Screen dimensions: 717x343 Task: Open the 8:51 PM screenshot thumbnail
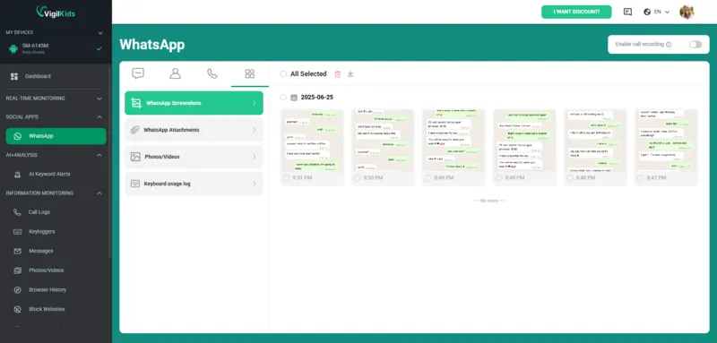point(312,141)
